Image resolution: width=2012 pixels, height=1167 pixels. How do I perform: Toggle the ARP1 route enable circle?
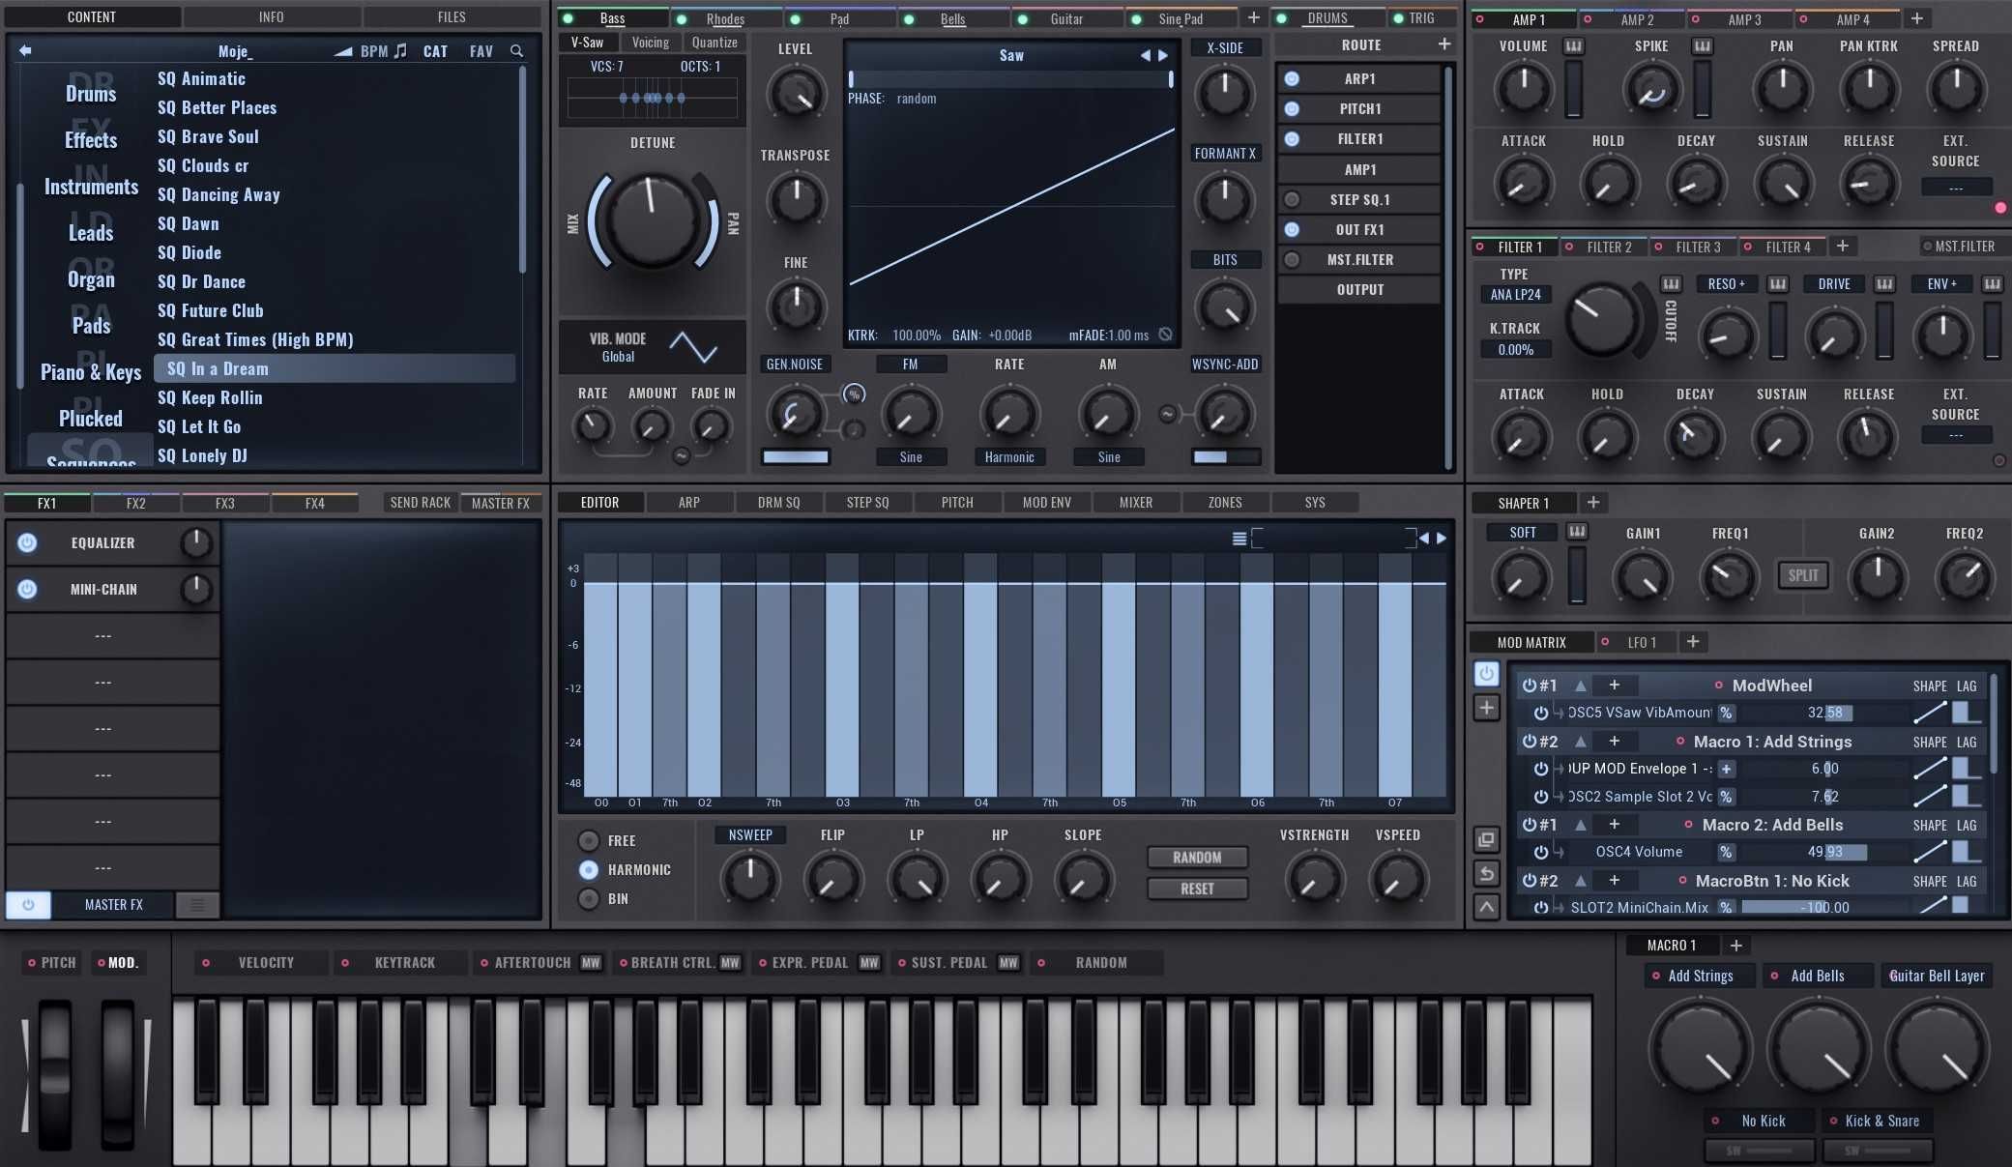click(x=1292, y=78)
